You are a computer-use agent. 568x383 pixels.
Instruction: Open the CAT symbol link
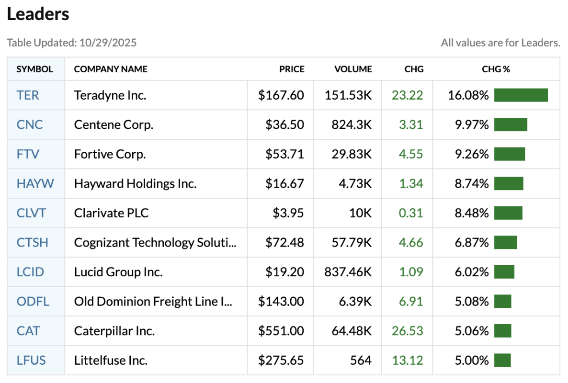tap(28, 331)
